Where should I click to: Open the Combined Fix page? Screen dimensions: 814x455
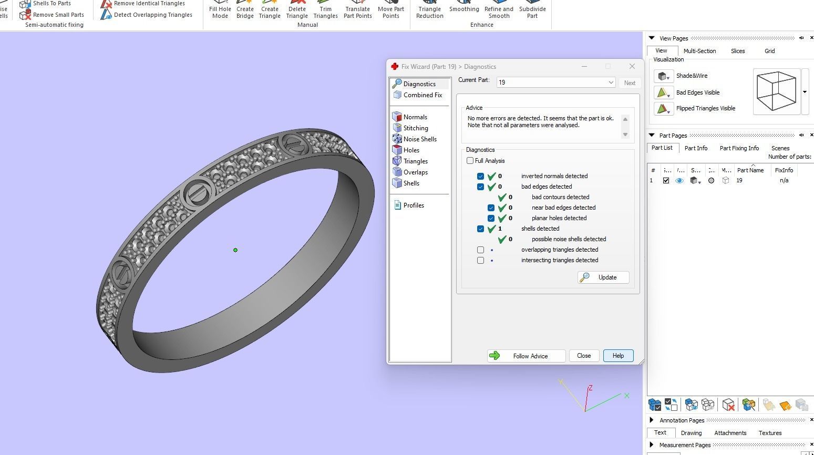(x=418, y=95)
